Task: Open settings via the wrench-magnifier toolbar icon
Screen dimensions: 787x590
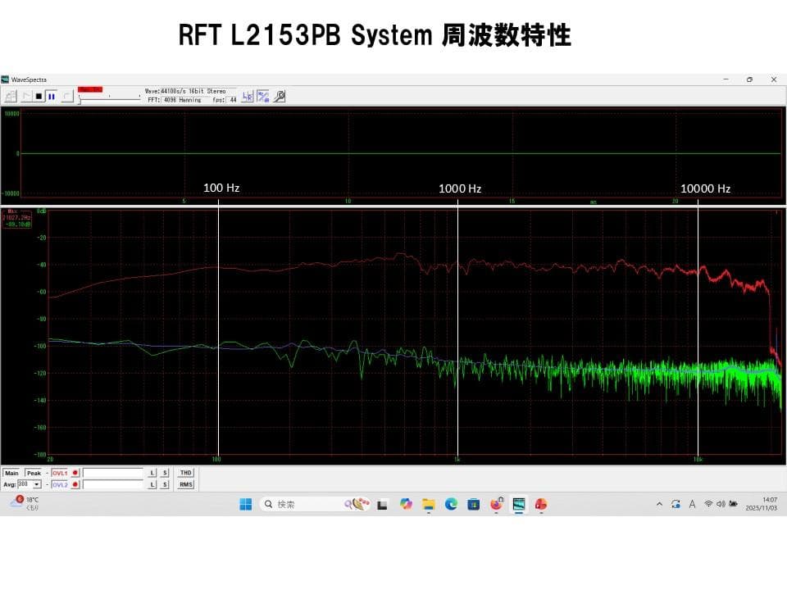Action: (x=279, y=97)
